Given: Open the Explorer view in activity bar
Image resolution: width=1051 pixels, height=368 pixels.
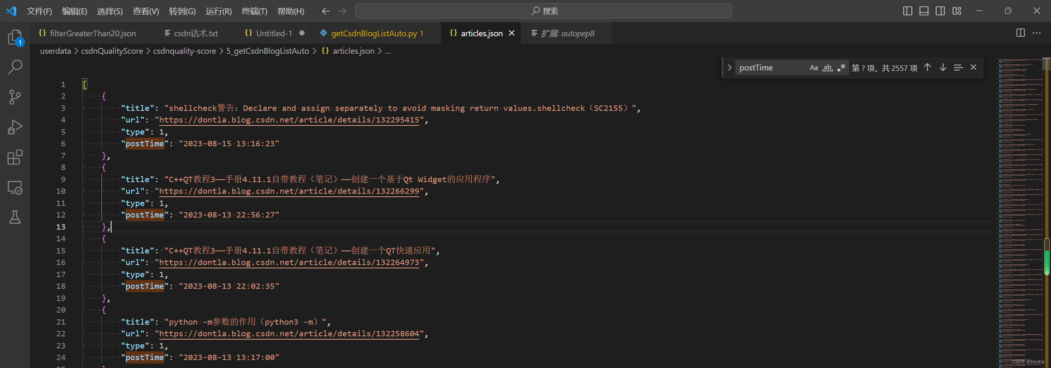Looking at the screenshot, I should tap(15, 38).
